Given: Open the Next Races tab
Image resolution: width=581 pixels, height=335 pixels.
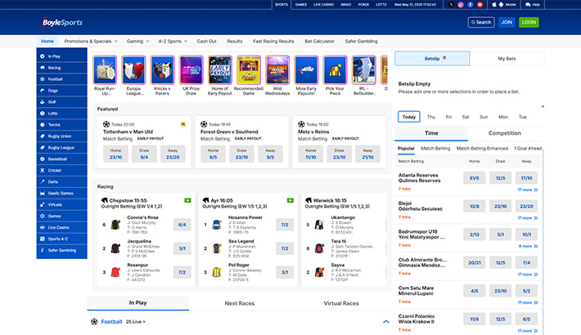Looking at the screenshot, I should (x=240, y=303).
